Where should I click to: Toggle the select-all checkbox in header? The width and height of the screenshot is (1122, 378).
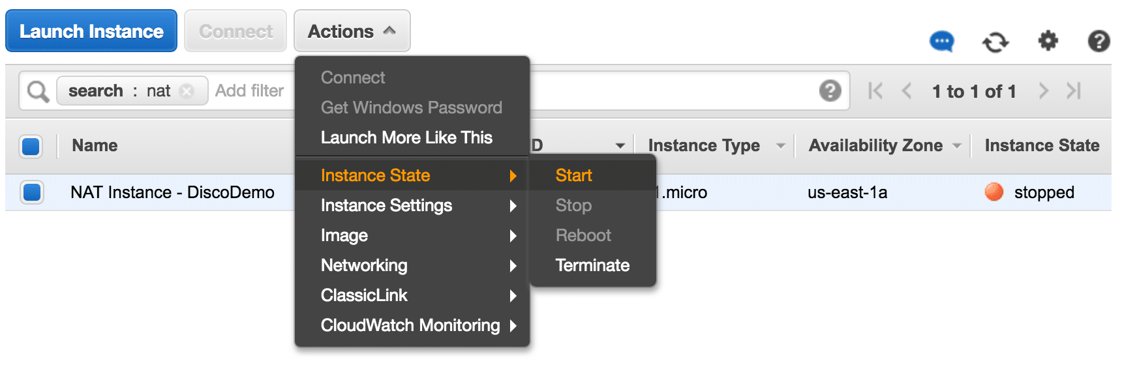click(31, 146)
